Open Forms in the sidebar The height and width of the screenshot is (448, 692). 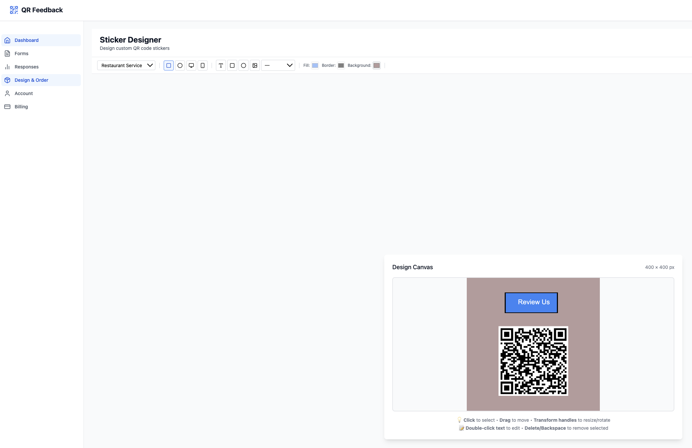point(21,54)
